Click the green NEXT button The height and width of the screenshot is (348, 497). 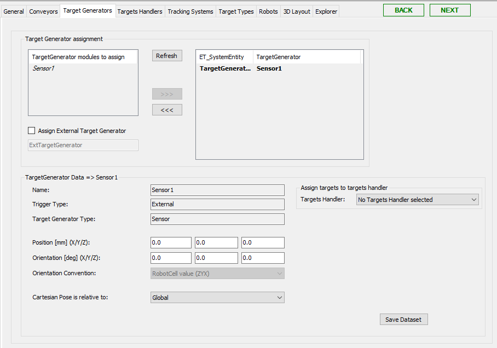point(449,10)
